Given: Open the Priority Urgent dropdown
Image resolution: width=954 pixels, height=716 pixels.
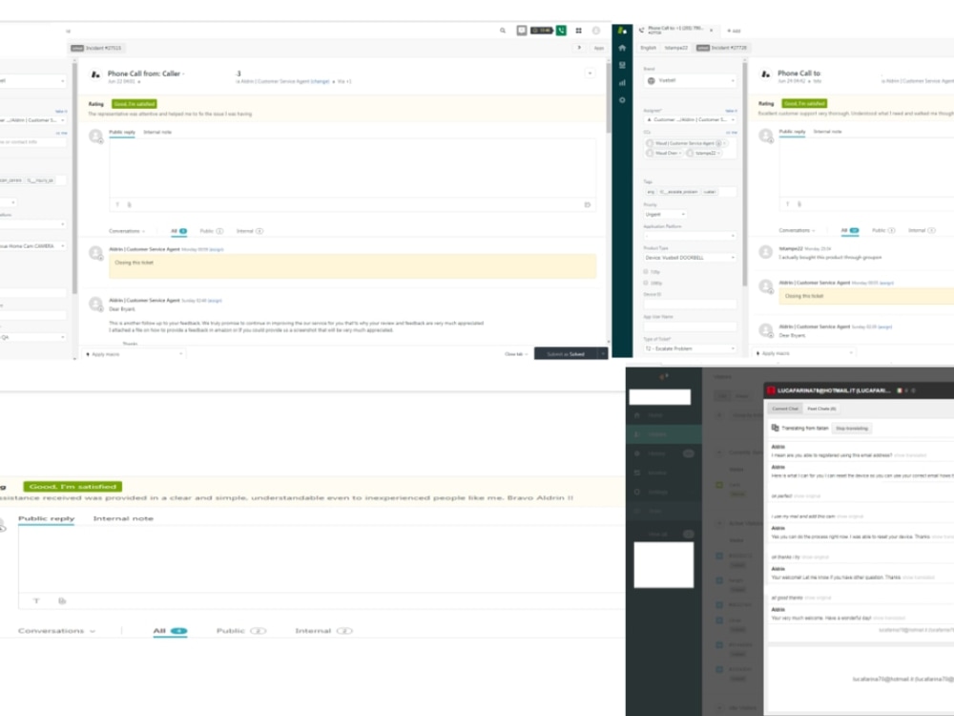Looking at the screenshot, I should [x=665, y=214].
